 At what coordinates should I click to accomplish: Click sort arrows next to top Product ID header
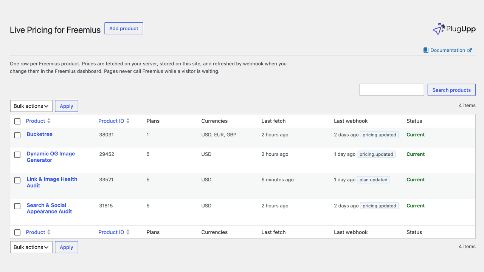pos(128,121)
